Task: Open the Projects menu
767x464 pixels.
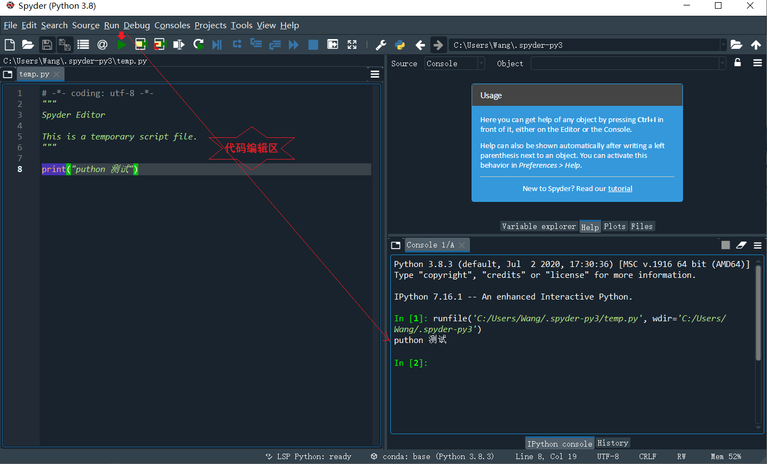Action: point(210,26)
